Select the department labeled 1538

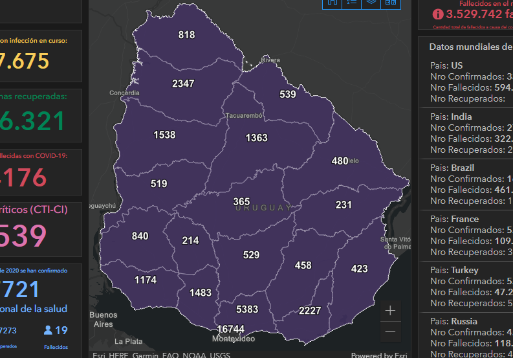[164, 135]
